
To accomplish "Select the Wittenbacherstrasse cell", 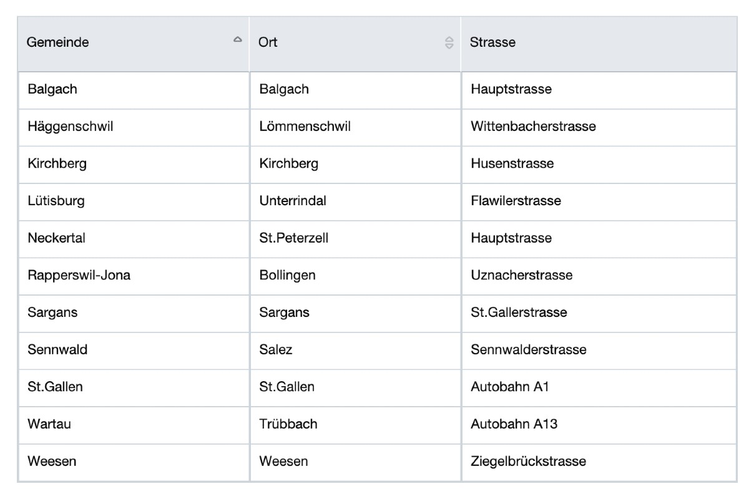I will click(x=533, y=127).
